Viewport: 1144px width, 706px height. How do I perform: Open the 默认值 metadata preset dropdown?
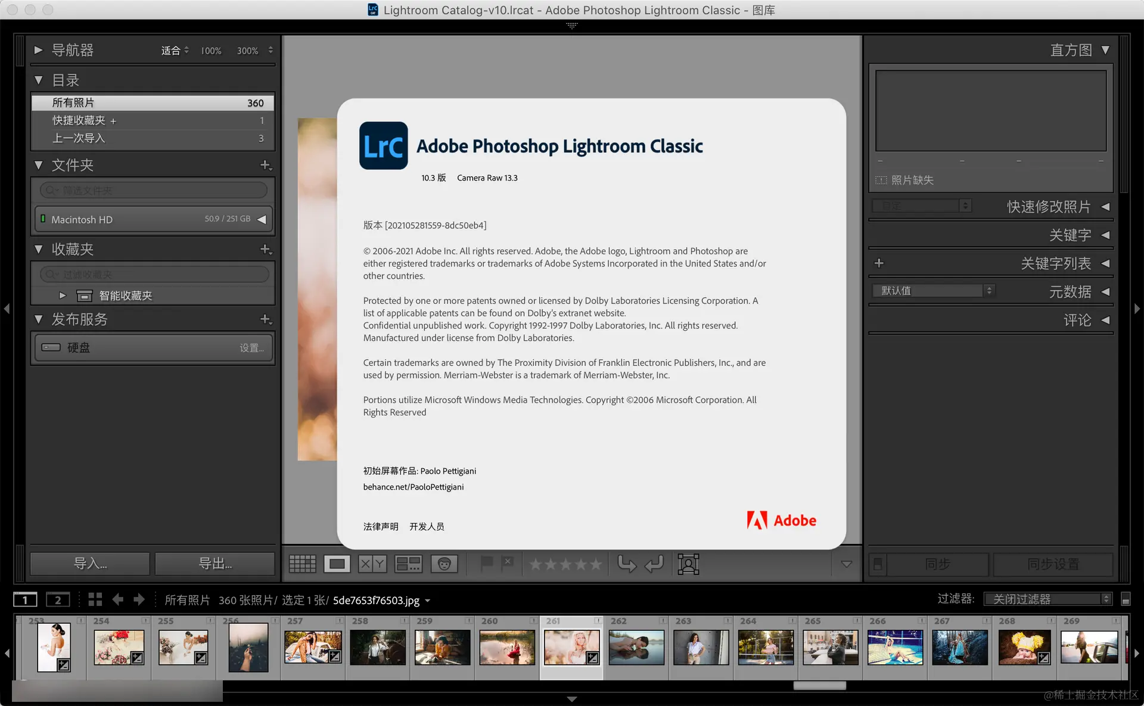[x=933, y=291]
